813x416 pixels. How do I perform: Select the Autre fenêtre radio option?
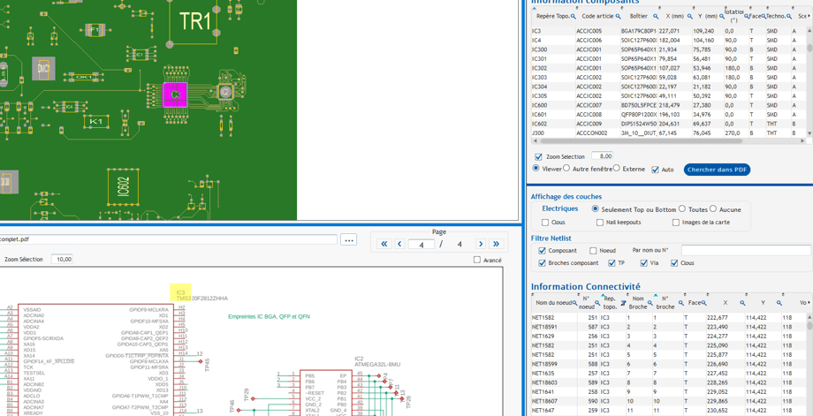pyautogui.click(x=566, y=169)
